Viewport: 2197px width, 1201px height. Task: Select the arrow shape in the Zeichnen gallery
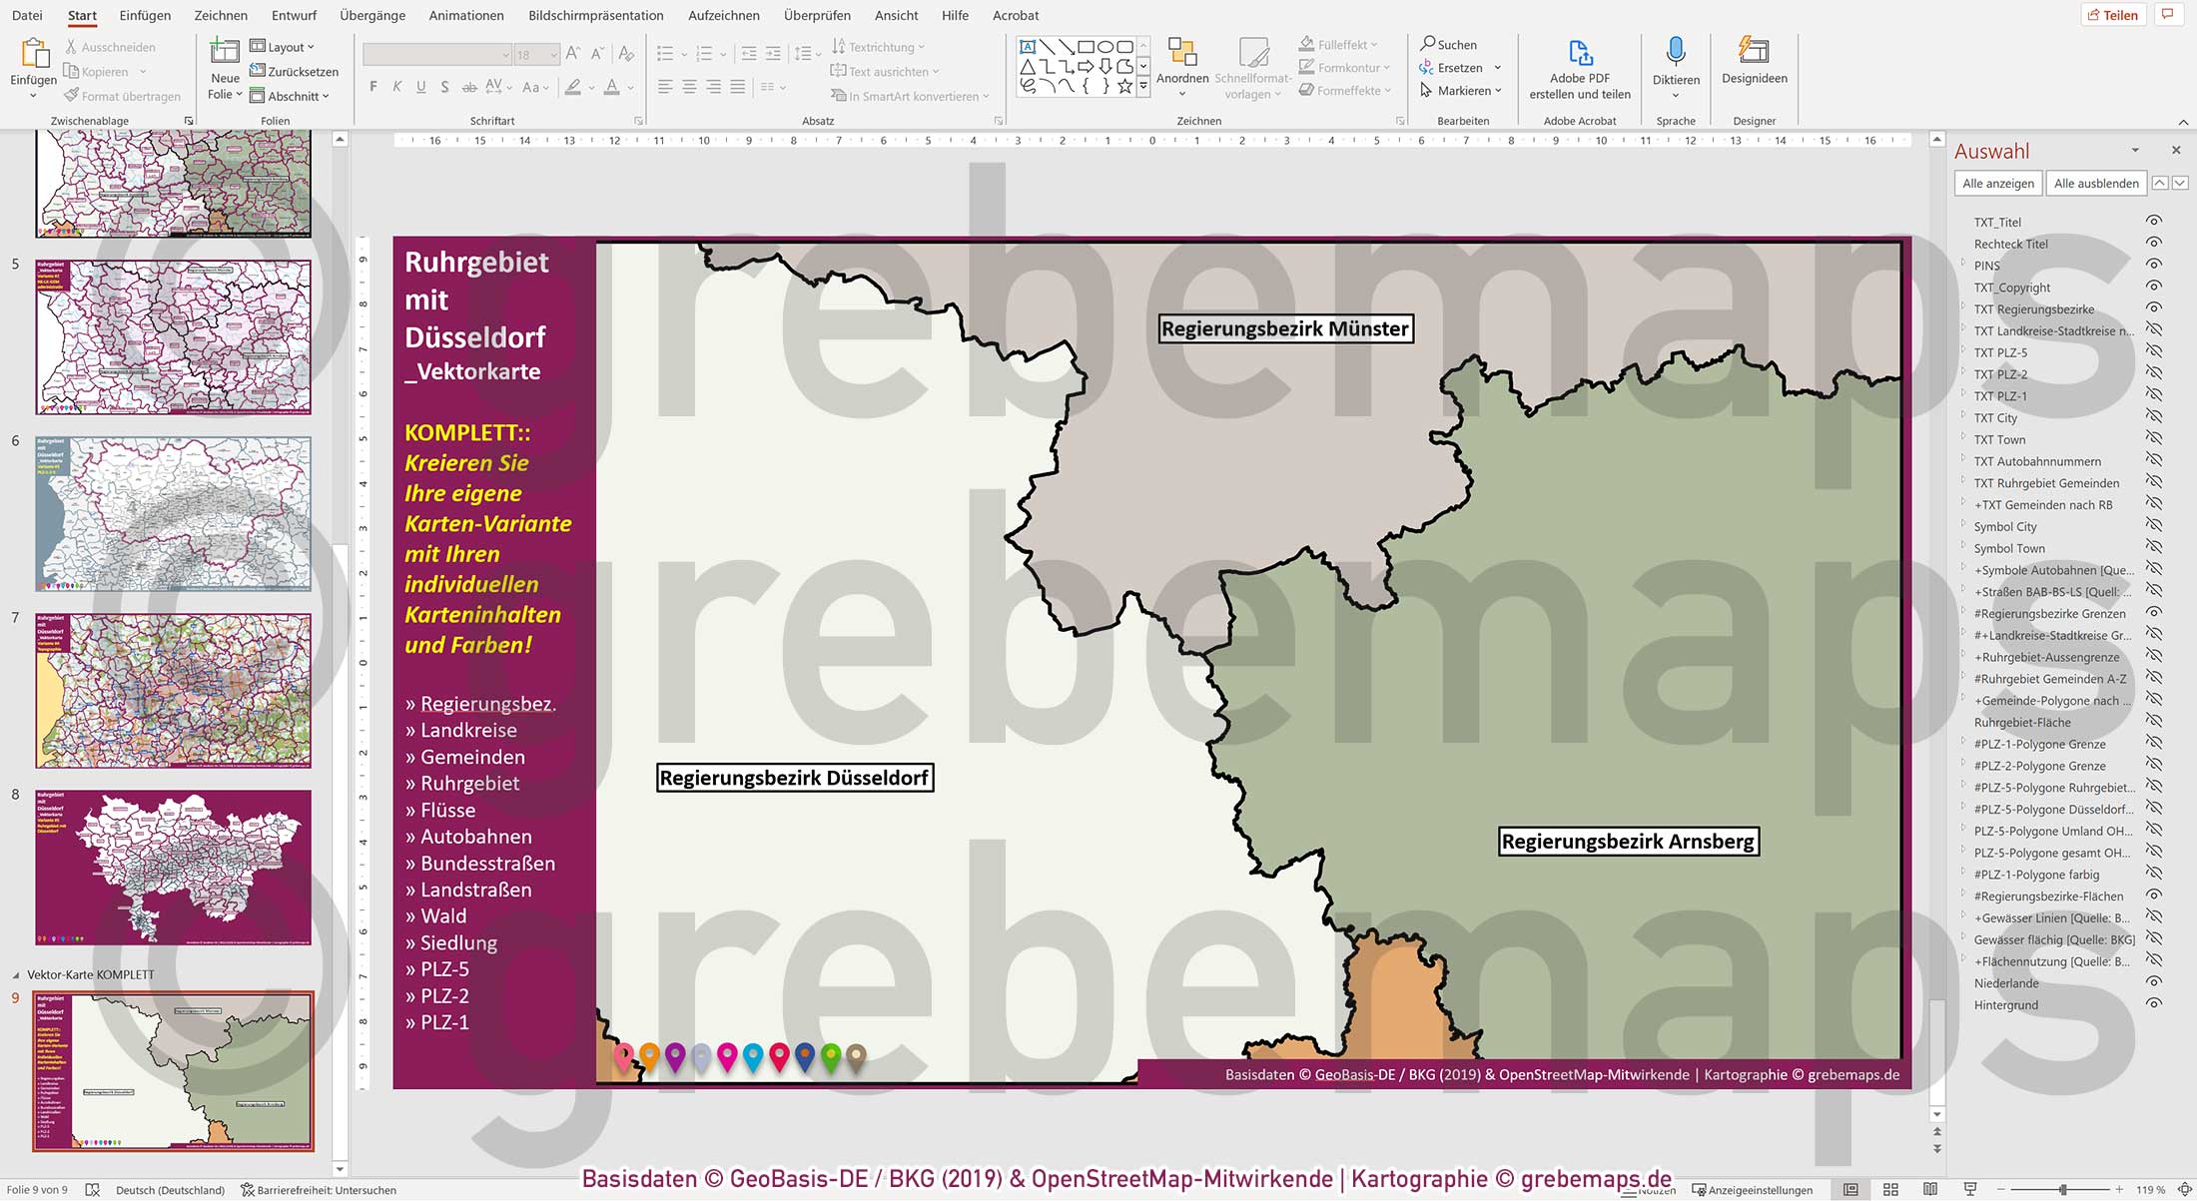(1067, 46)
